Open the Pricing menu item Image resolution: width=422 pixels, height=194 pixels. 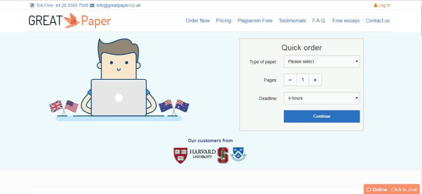[x=223, y=21]
